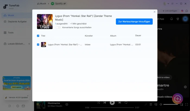
Task: Click Switch to video button
Action: 165,77
